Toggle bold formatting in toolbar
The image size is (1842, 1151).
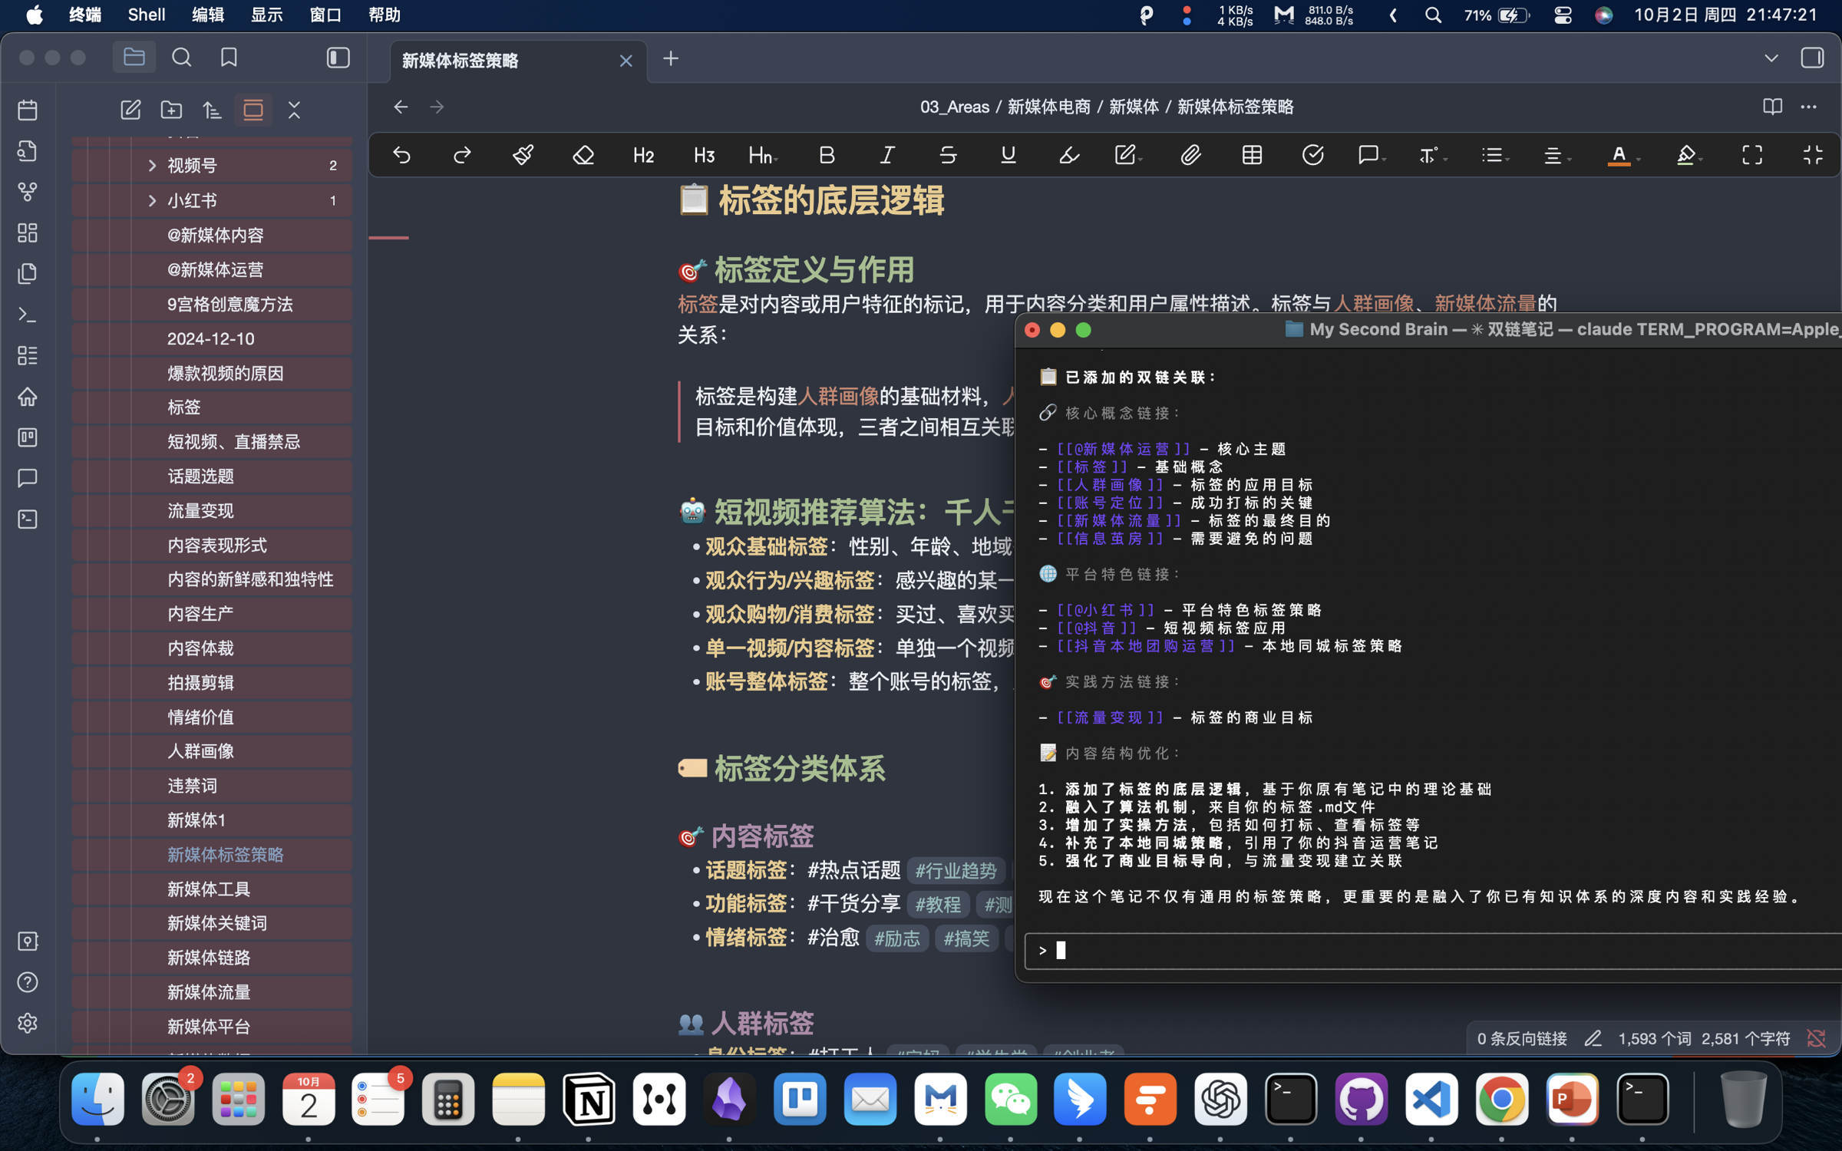pyautogui.click(x=827, y=155)
